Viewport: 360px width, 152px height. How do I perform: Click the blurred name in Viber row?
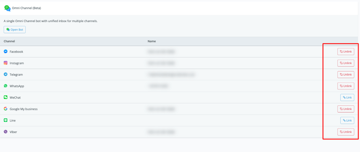point(161,132)
